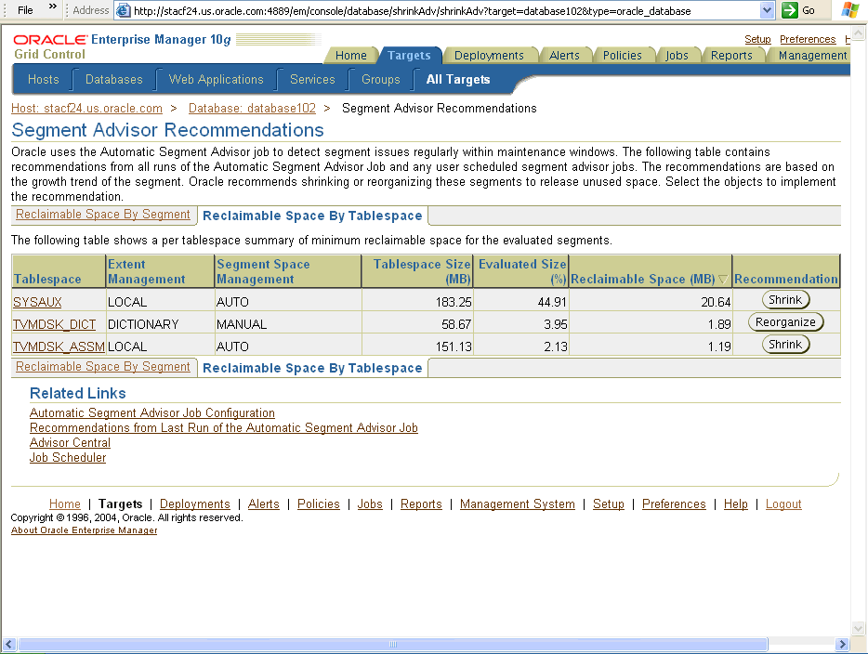
Task: Select the Reclaimable Space By Segment tab
Action: click(x=103, y=215)
